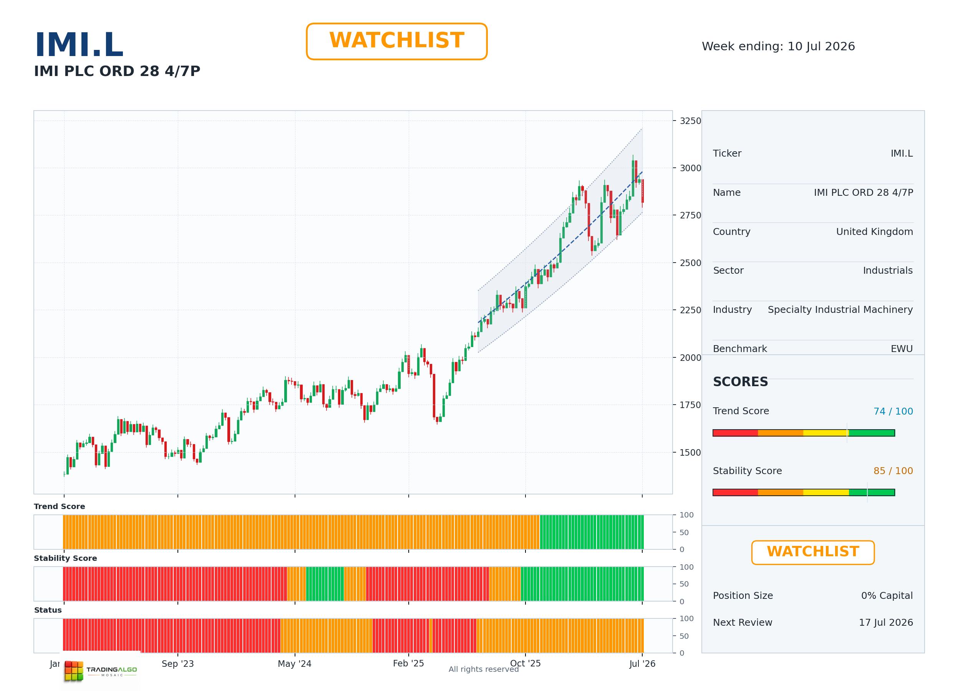Click the Trend Score gauge bar
Screen dimensions: 968x691
[804, 433]
